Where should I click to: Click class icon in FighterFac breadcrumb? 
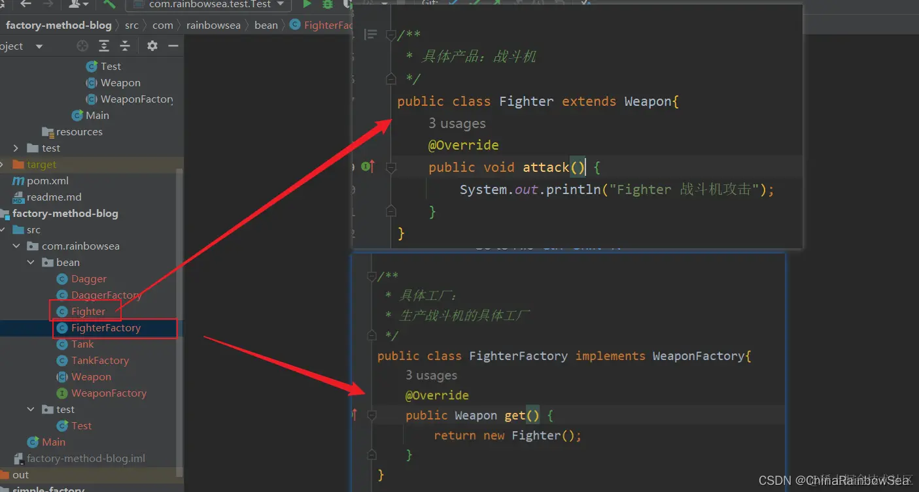click(294, 25)
